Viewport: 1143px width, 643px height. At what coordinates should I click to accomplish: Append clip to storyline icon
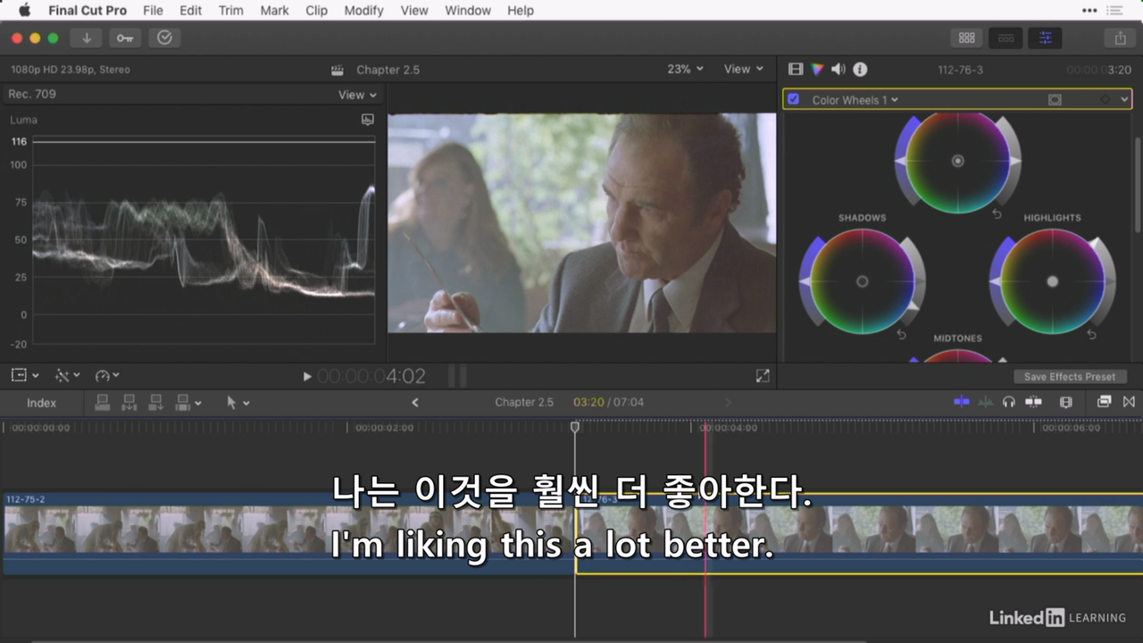(x=155, y=403)
